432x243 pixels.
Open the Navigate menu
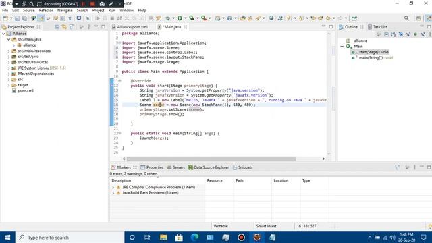click(65, 11)
